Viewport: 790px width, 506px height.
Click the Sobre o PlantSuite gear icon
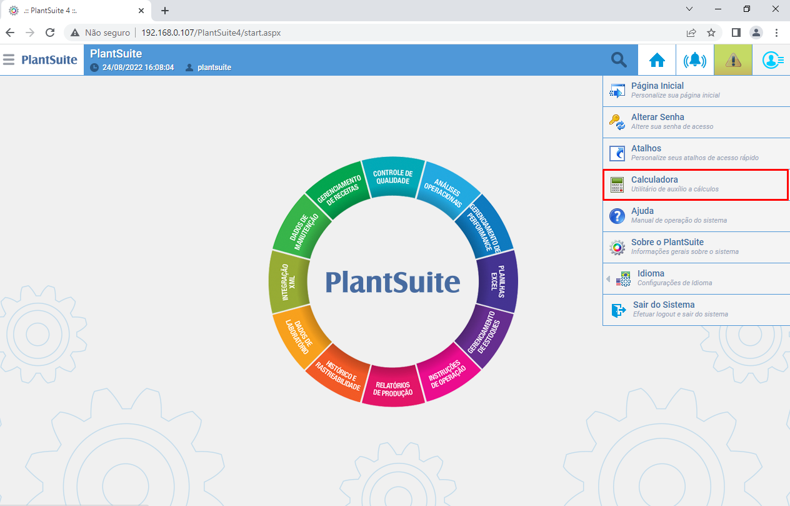(617, 248)
